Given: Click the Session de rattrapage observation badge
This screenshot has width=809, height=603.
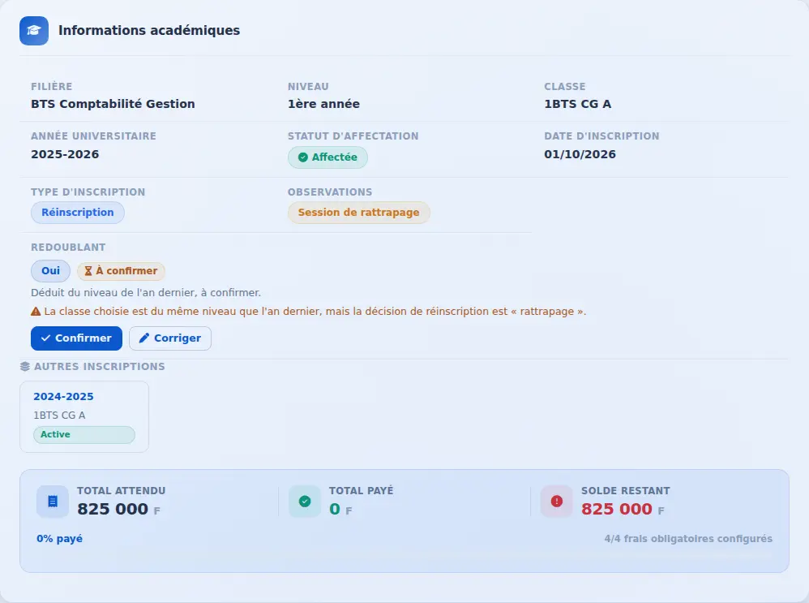Looking at the screenshot, I should (x=358, y=213).
